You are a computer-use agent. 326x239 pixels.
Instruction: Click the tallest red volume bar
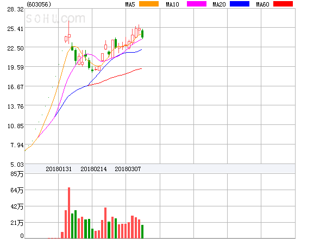(x=69, y=213)
